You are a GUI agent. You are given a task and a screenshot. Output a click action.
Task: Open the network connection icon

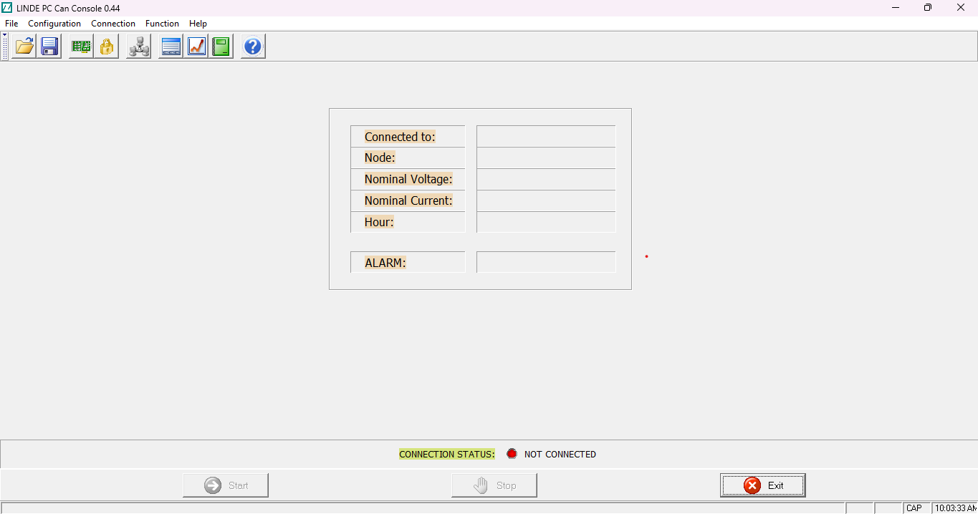click(x=138, y=47)
